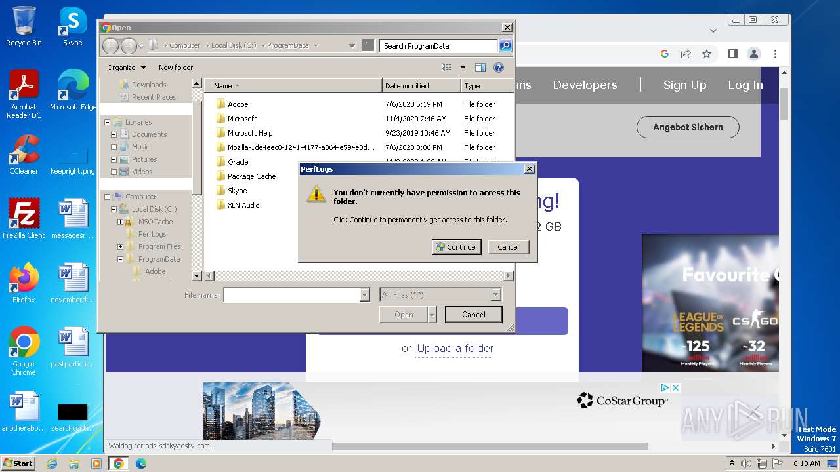
Task: Launch Microsoft Edge desktop shortcut
Action: (x=73, y=90)
